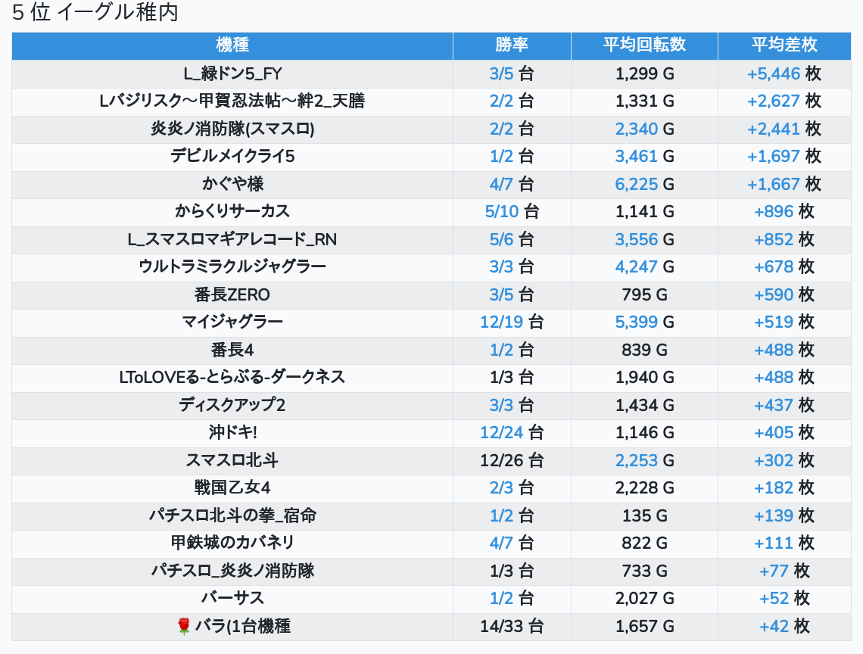Click the +2,627 枚 average difference cell
This screenshot has height=654, width=863.
[x=784, y=101]
